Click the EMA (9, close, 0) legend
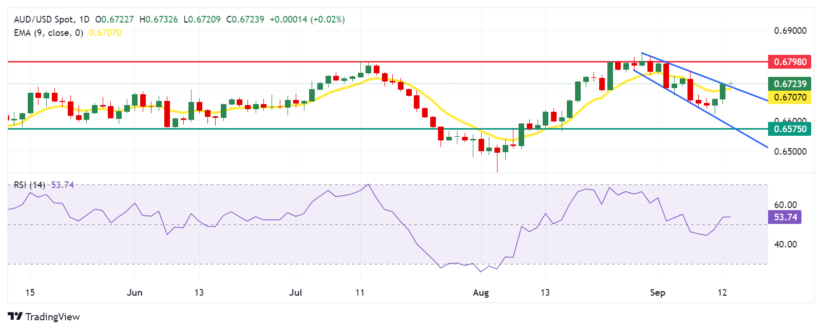 point(48,33)
